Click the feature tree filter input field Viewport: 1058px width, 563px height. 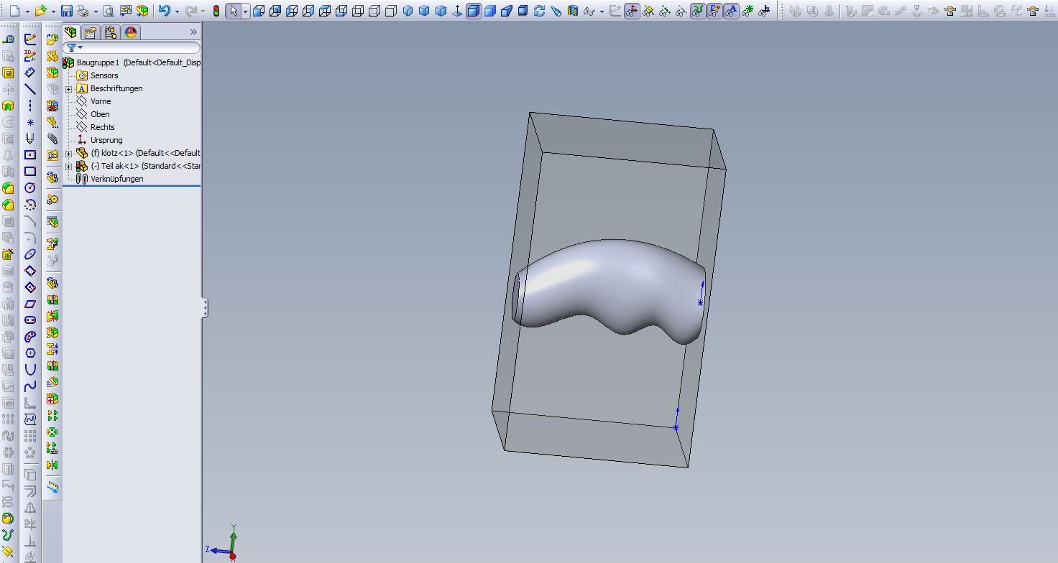point(132,48)
